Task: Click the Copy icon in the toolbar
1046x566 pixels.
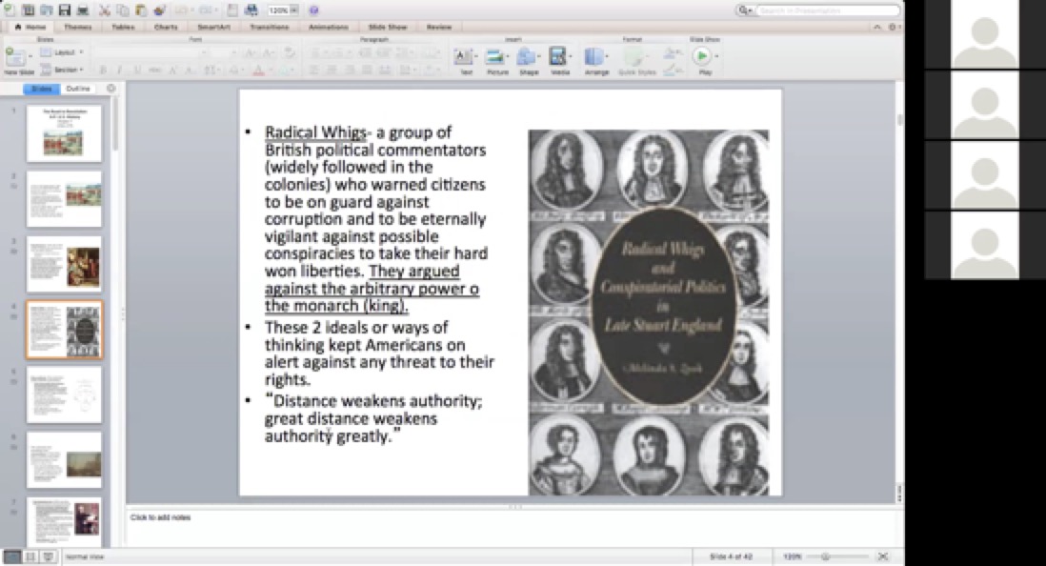Action: (123, 10)
